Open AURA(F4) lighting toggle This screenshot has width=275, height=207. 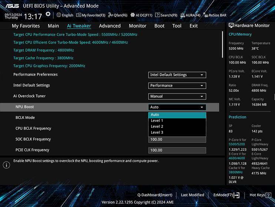tap(190, 15)
